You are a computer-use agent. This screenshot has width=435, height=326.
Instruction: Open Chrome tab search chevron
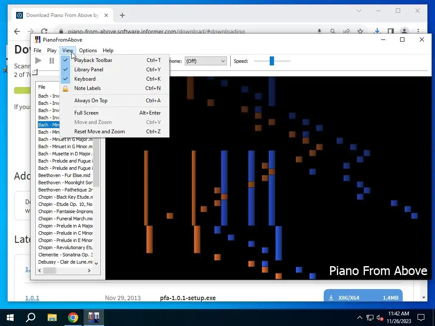(x=359, y=11)
